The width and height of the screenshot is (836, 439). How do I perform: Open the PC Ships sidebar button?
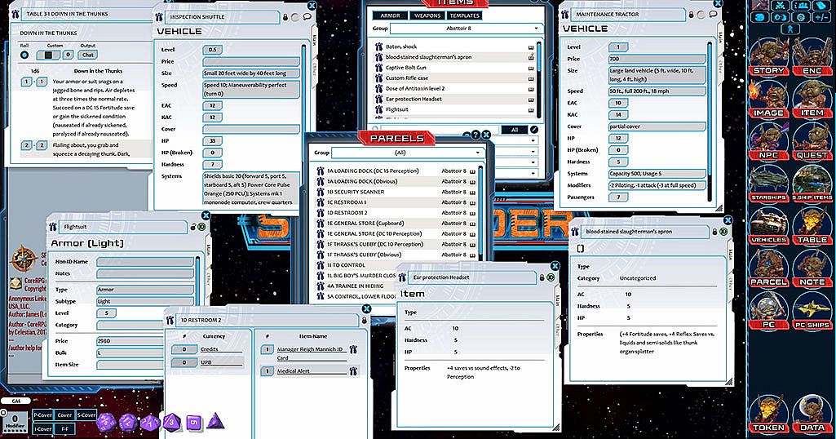pos(812,311)
